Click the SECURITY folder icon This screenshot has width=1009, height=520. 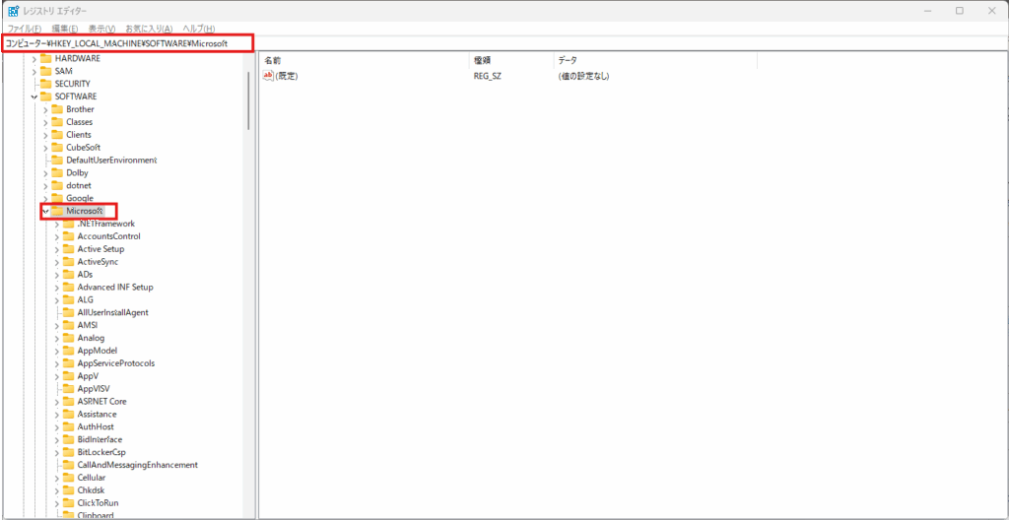(x=45, y=84)
